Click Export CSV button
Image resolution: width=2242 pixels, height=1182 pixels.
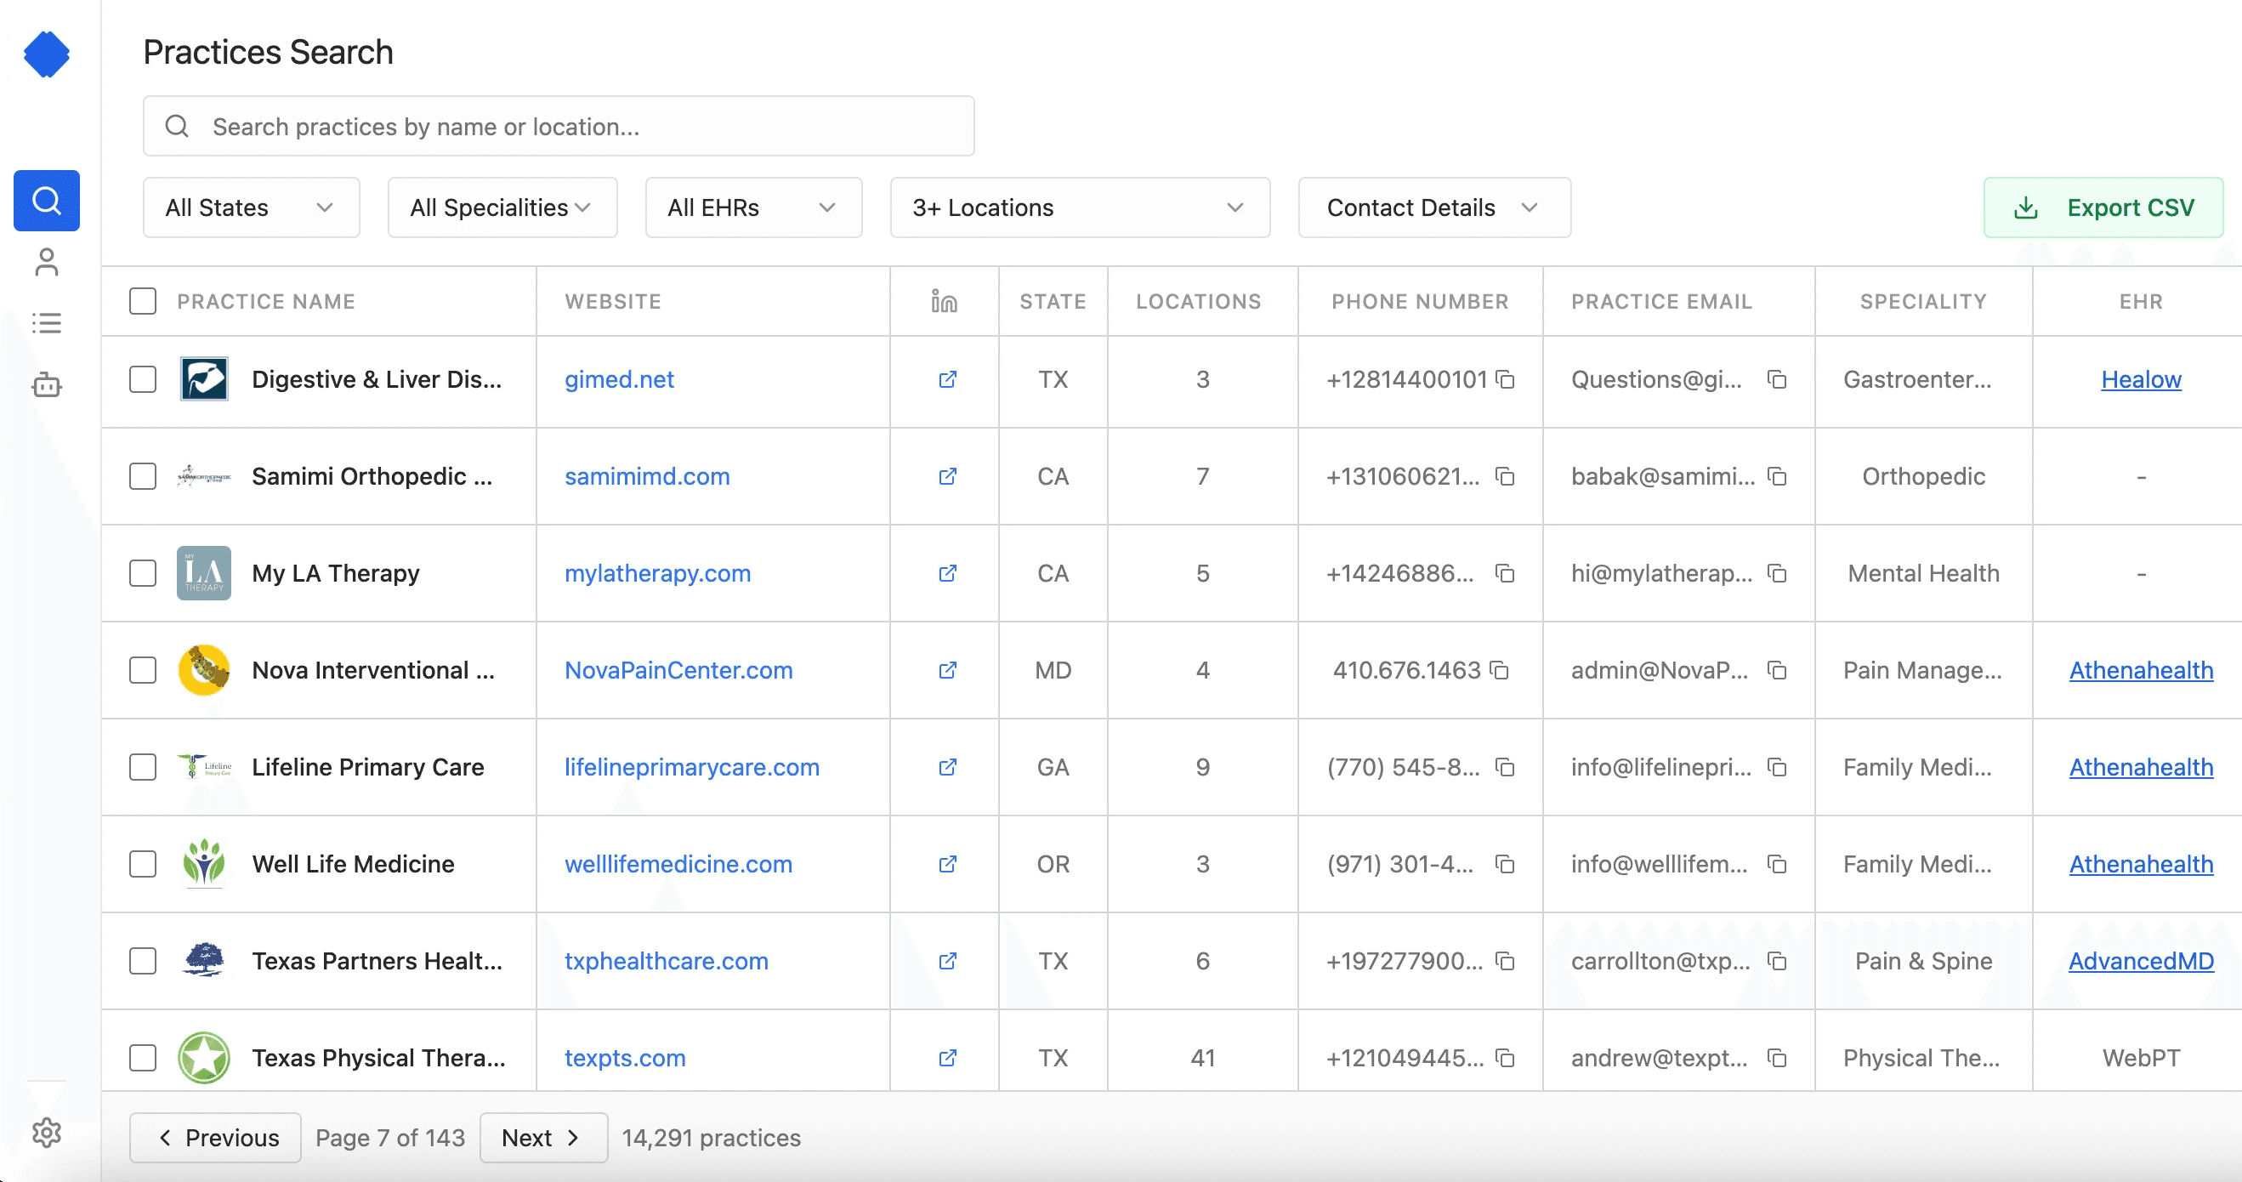tap(2103, 207)
